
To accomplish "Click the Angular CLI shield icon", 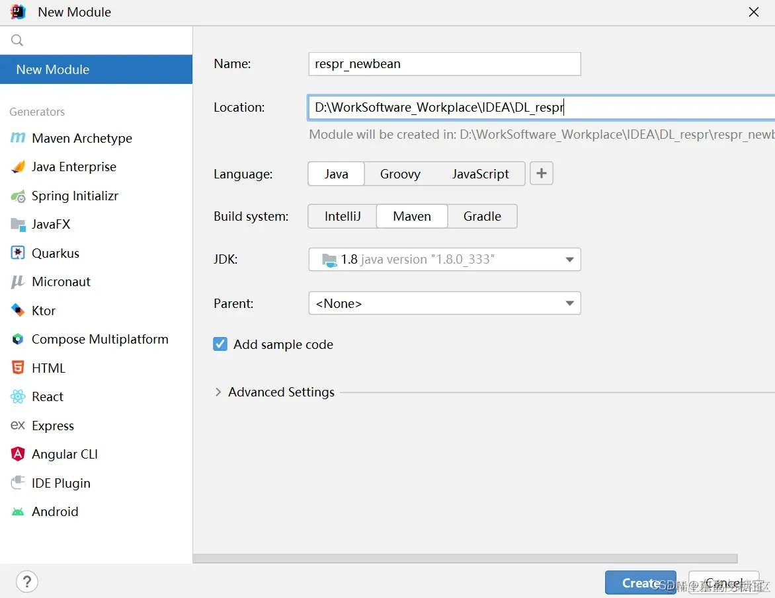I will click(18, 454).
